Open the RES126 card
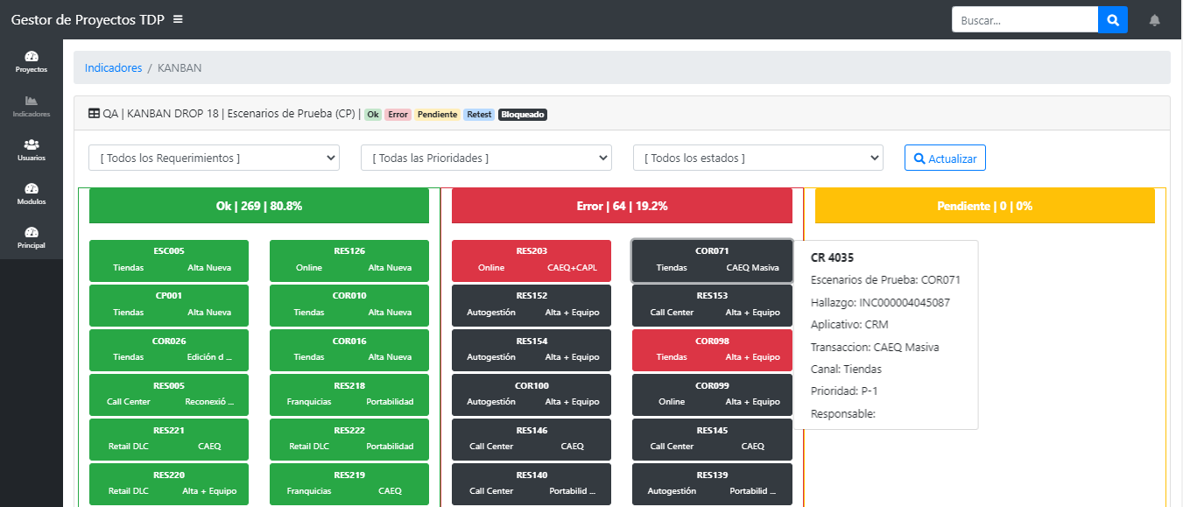Screen dimensions: 1183x507 [x=349, y=260]
